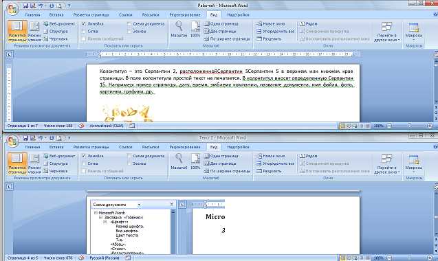Collapse the «Шрифт» node in the document map
This screenshot has height=261, width=438.
tap(105, 222)
